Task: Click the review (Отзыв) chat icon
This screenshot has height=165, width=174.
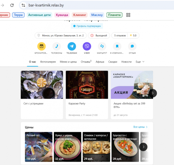Action: (x=132, y=46)
